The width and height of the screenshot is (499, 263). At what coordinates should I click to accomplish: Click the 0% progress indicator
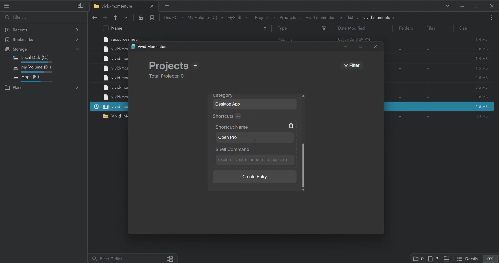pyautogui.click(x=490, y=259)
